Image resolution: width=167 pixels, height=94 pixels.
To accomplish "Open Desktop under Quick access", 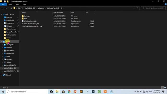I will point(9,17).
